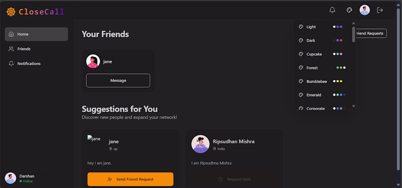
Task: Click the CloseCall wheel logo
Action: click(11, 12)
